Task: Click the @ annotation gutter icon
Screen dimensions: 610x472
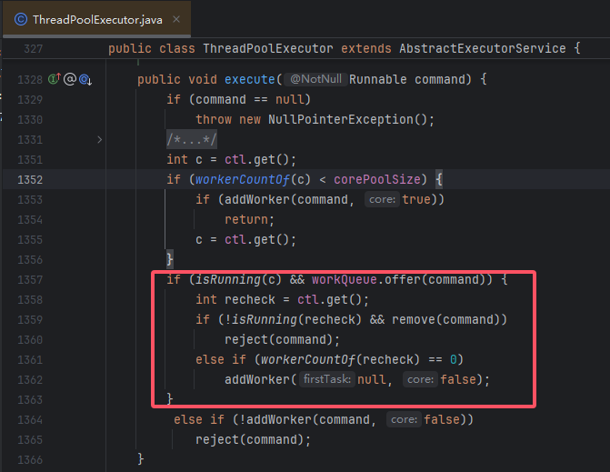Action: click(x=69, y=80)
